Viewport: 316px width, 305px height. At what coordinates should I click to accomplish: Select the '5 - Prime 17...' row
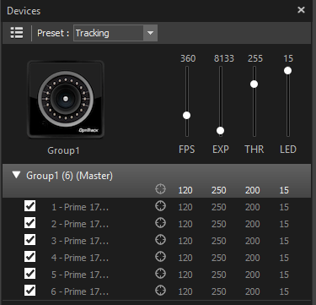pyautogui.click(x=157, y=275)
